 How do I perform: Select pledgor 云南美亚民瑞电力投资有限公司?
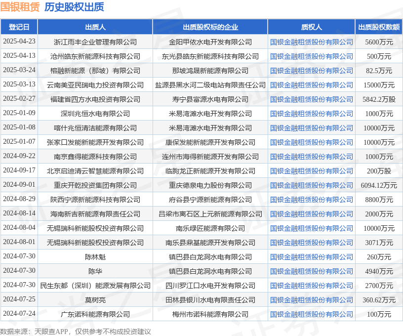coord(95,85)
